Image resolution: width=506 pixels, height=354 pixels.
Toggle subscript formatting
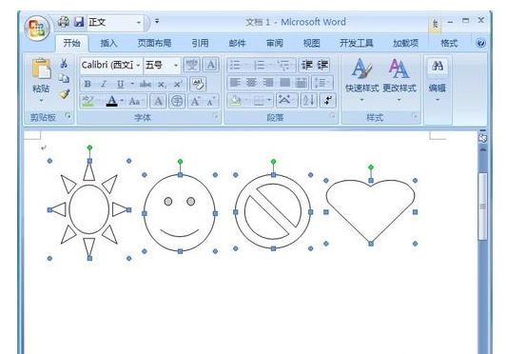pyautogui.click(x=162, y=85)
